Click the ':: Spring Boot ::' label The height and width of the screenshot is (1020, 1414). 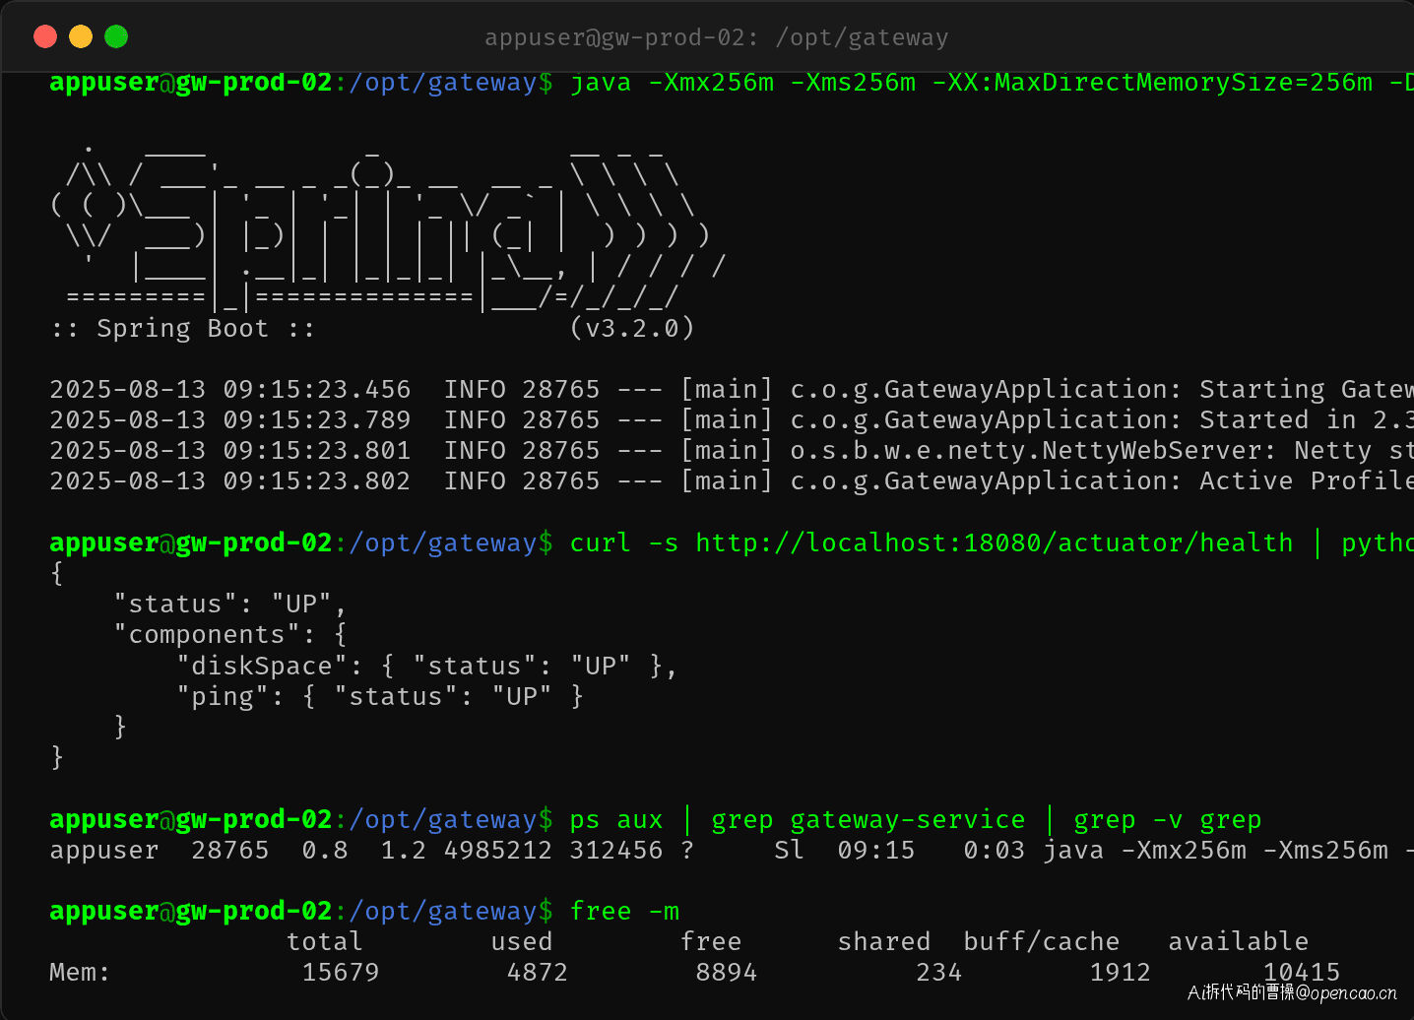[x=183, y=328]
